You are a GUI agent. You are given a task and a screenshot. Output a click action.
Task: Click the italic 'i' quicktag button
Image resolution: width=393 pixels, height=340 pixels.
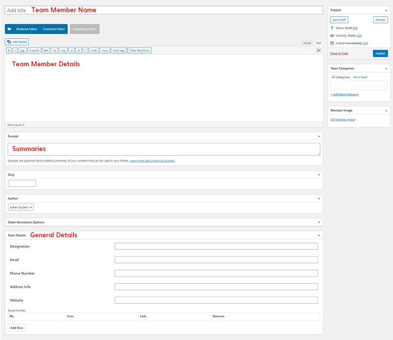click(15, 50)
